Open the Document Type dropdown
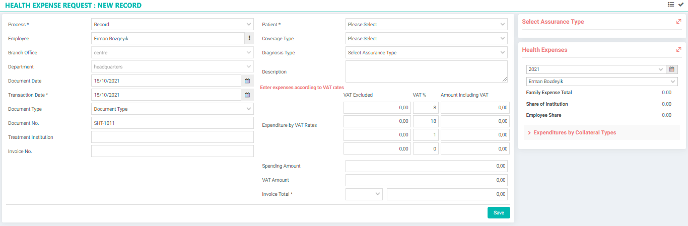Screen dimensions: 688x226 (172, 109)
